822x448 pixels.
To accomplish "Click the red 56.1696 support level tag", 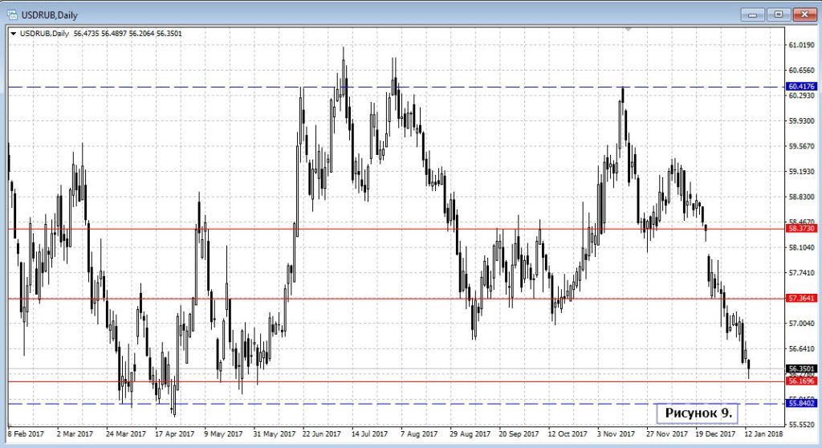I will pyautogui.click(x=802, y=382).
